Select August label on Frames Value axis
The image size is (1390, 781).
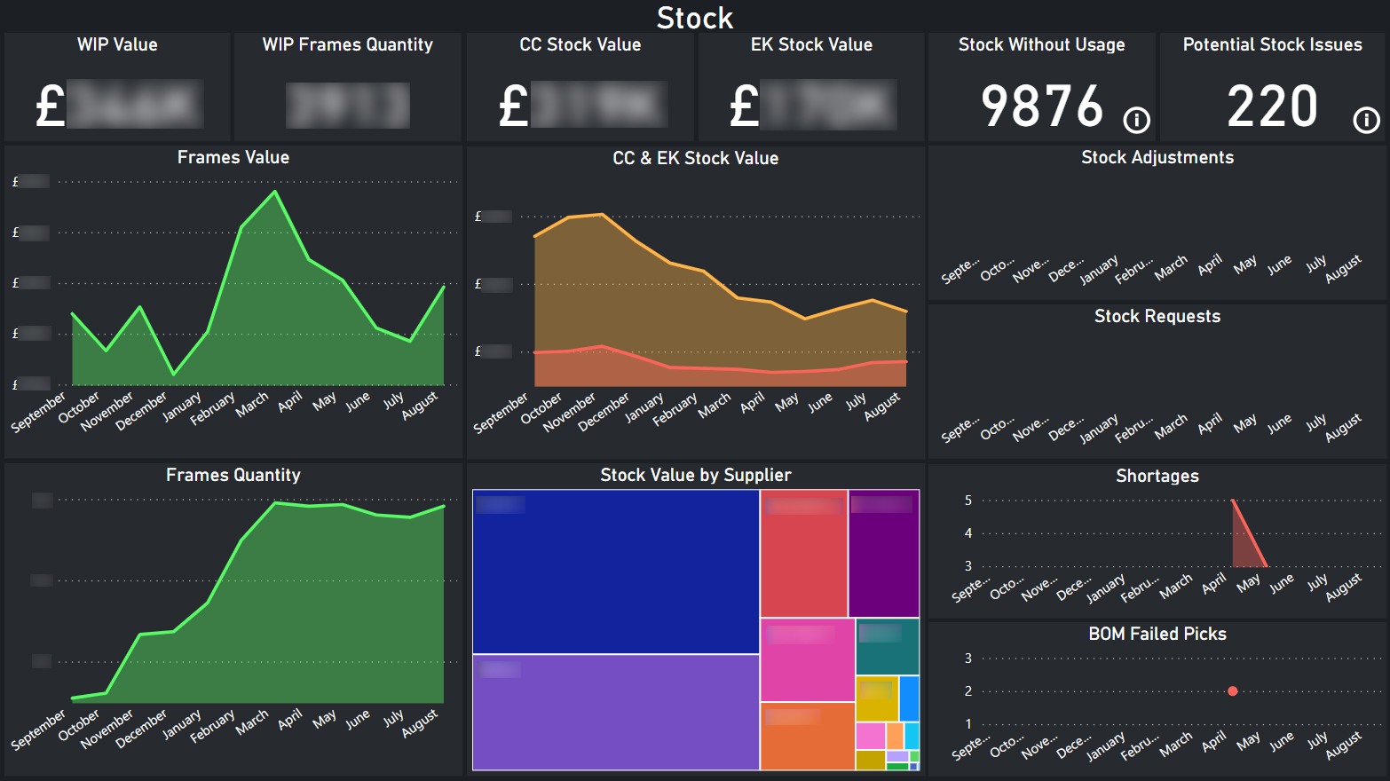(420, 405)
